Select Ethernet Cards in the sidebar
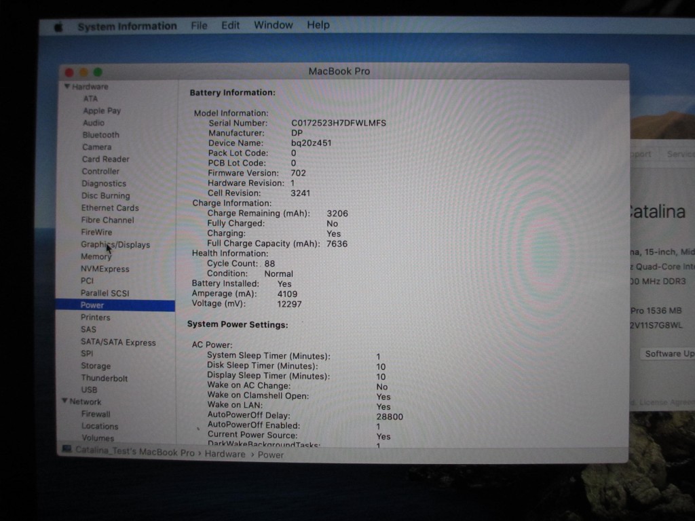Screen dimensions: 695x521 [110, 208]
